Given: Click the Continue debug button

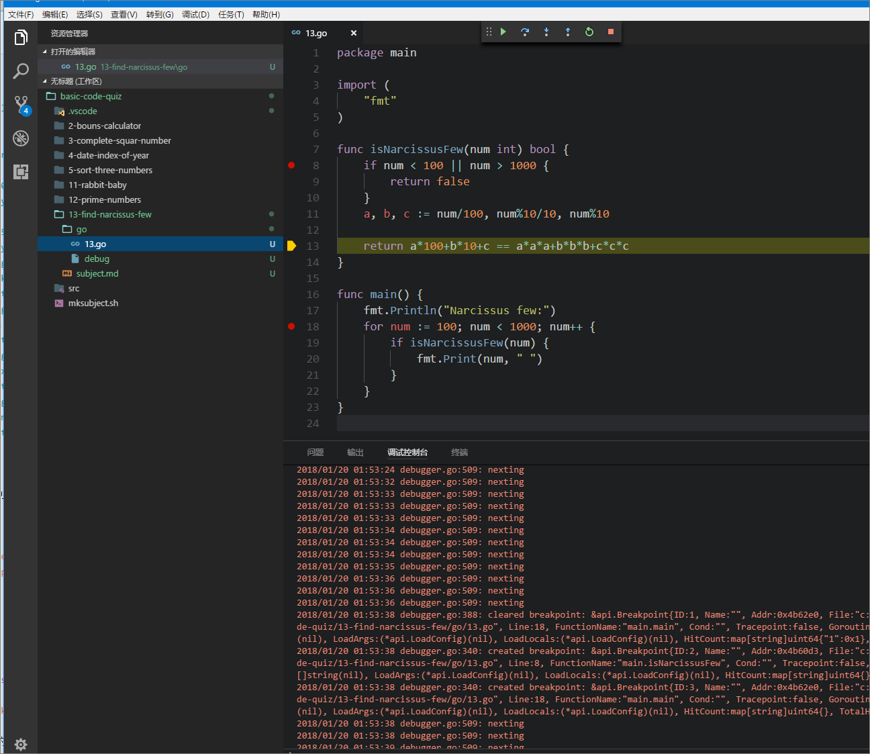Looking at the screenshot, I should (x=503, y=32).
